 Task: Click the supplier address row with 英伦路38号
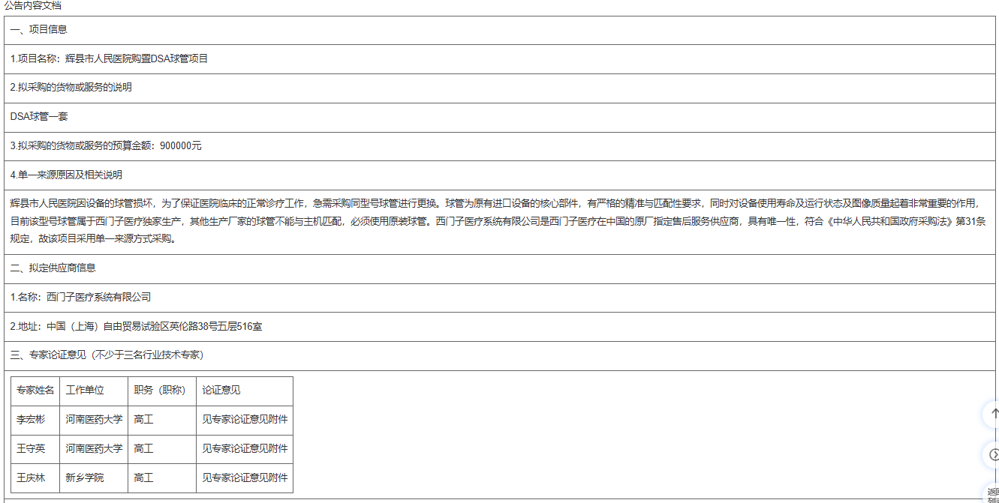(x=136, y=327)
